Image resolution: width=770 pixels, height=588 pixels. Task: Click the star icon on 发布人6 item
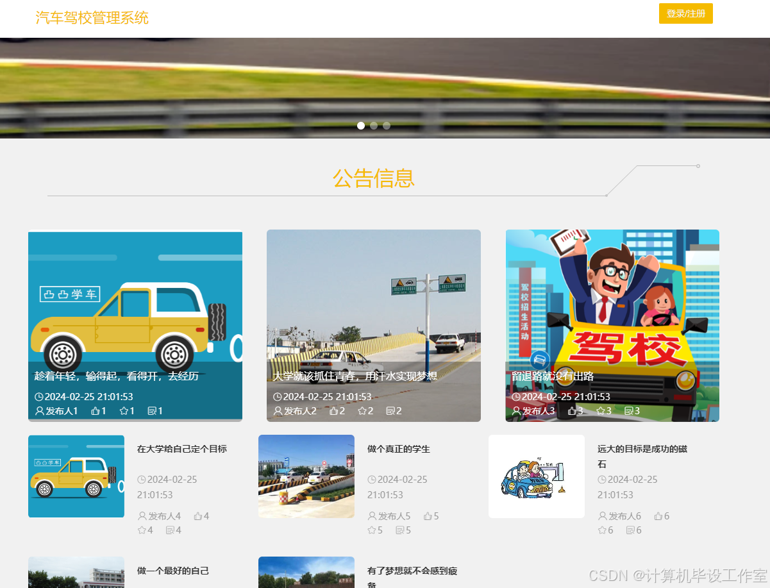pos(602,530)
